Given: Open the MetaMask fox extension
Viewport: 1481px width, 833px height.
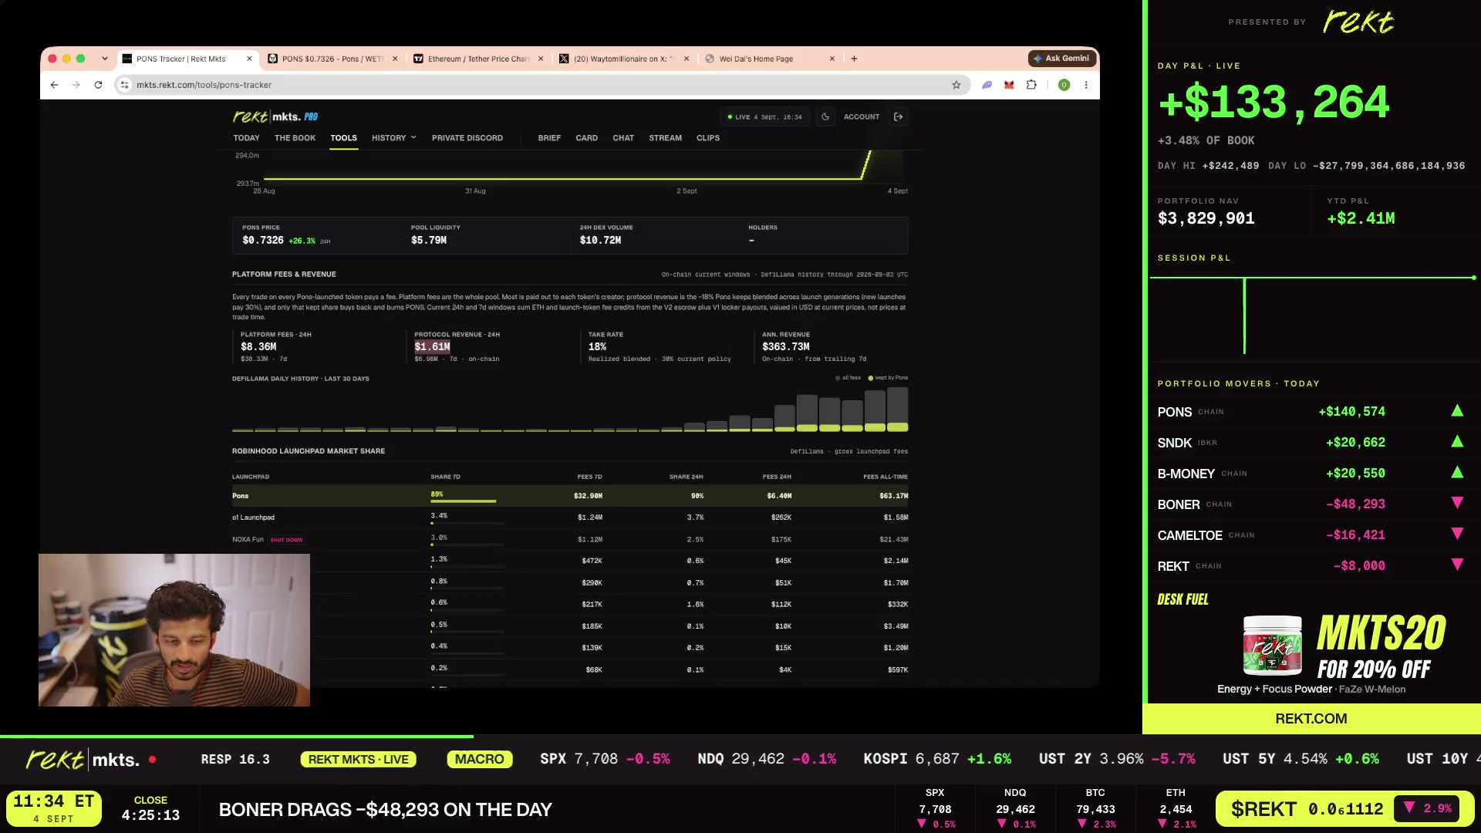Looking at the screenshot, I should [1009, 85].
